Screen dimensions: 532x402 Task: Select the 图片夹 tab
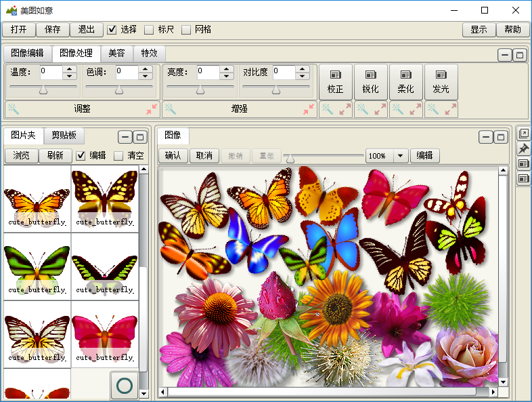[x=24, y=136]
